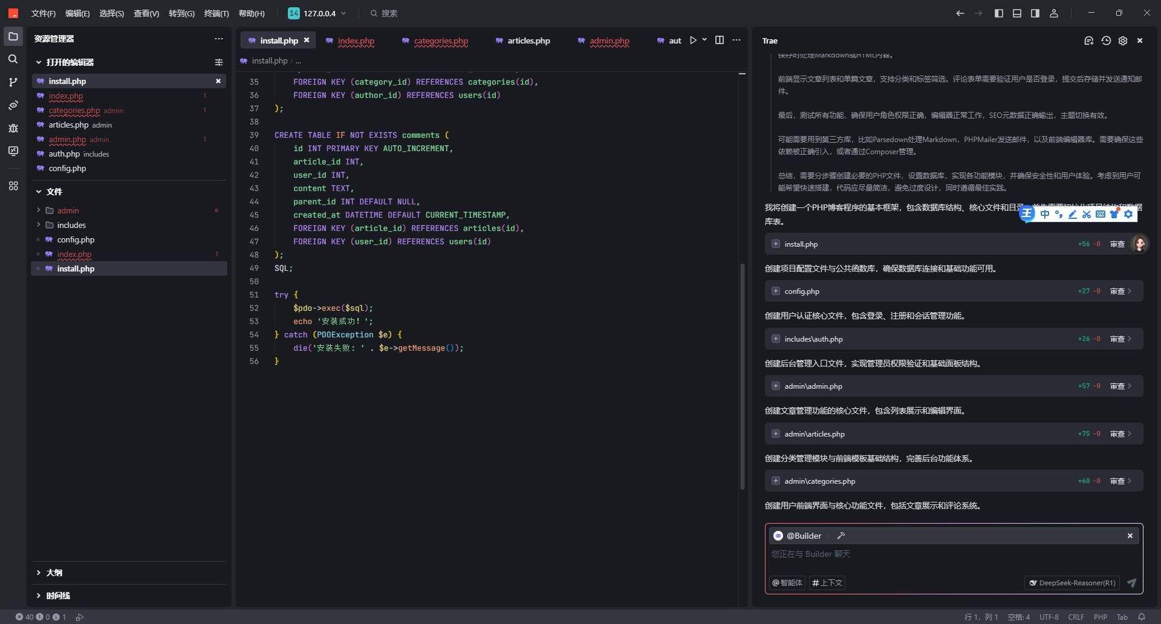The width and height of the screenshot is (1161, 624).
Task: Open the Run and Debug bug icon
Action: click(x=13, y=128)
